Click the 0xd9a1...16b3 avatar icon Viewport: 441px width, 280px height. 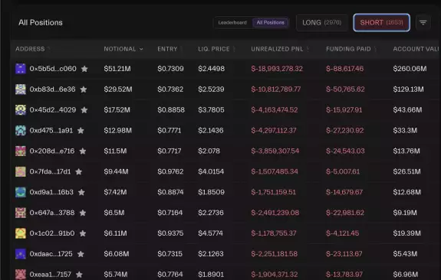(21, 192)
